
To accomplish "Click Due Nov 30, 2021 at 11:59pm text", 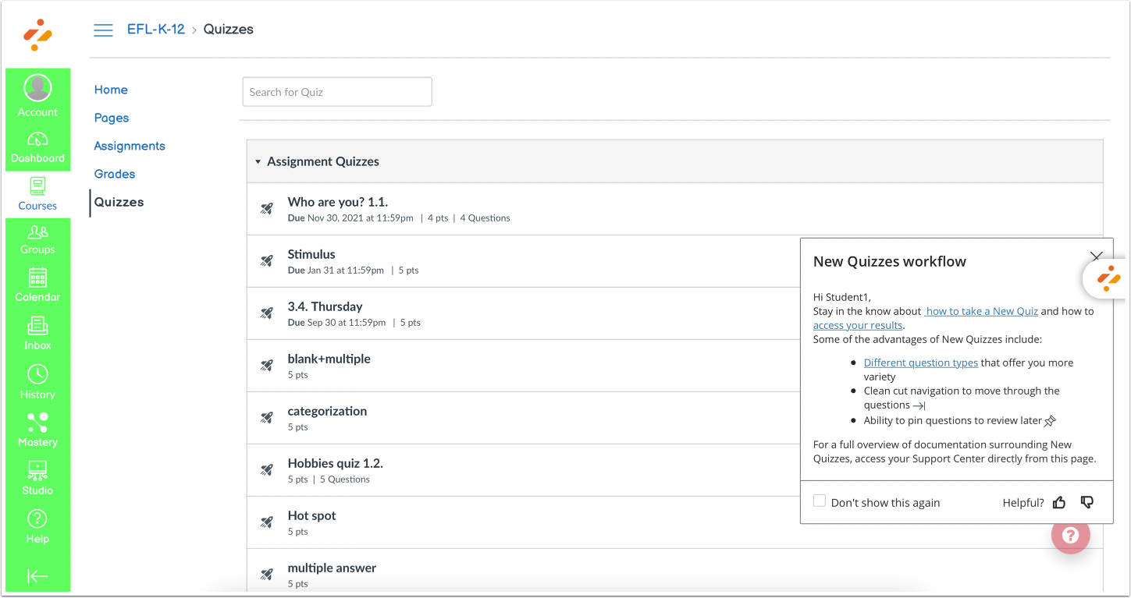I will (350, 218).
